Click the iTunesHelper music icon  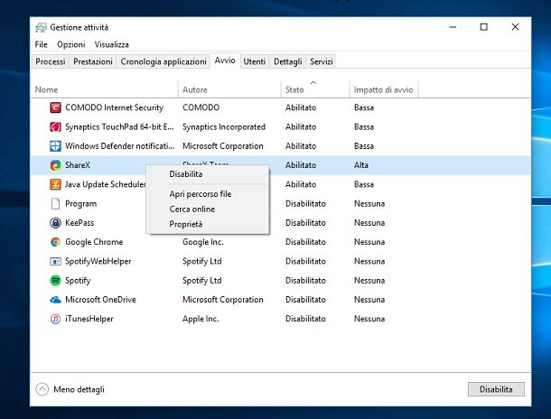[55, 319]
